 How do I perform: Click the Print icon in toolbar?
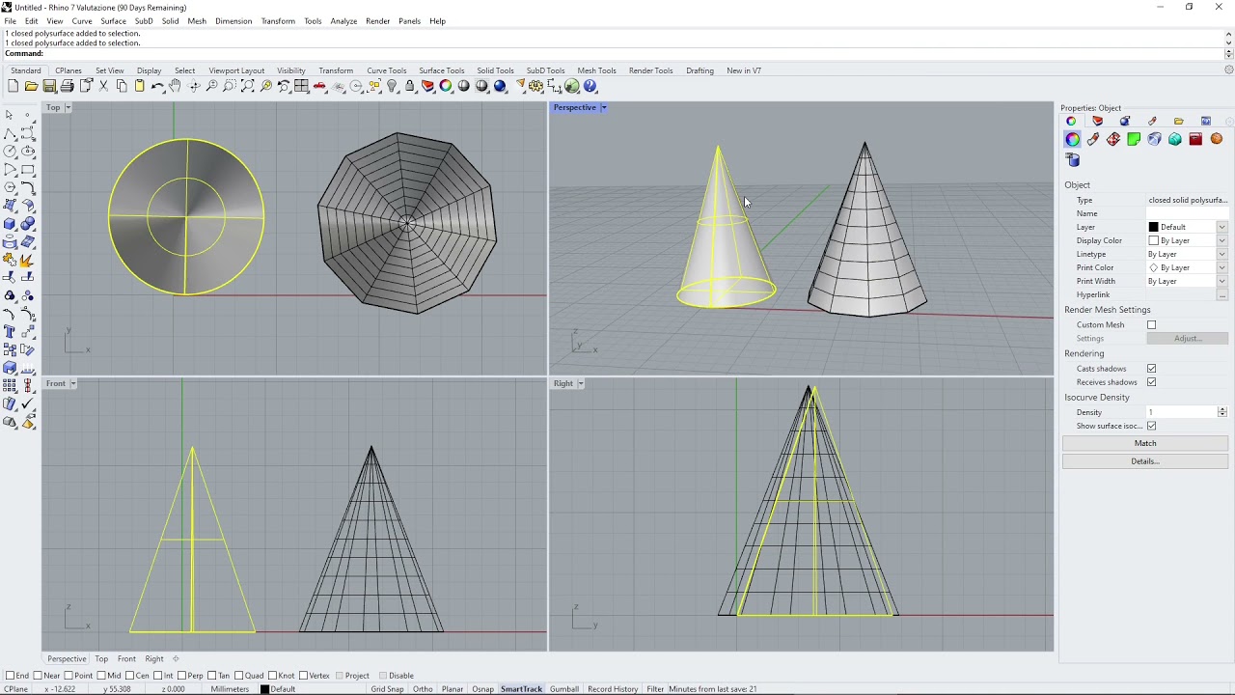tap(68, 87)
